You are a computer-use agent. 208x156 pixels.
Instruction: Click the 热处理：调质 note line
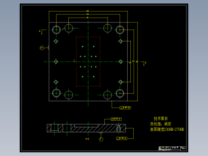160,124
